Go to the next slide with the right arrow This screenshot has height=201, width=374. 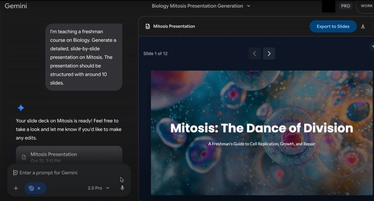pyautogui.click(x=269, y=54)
